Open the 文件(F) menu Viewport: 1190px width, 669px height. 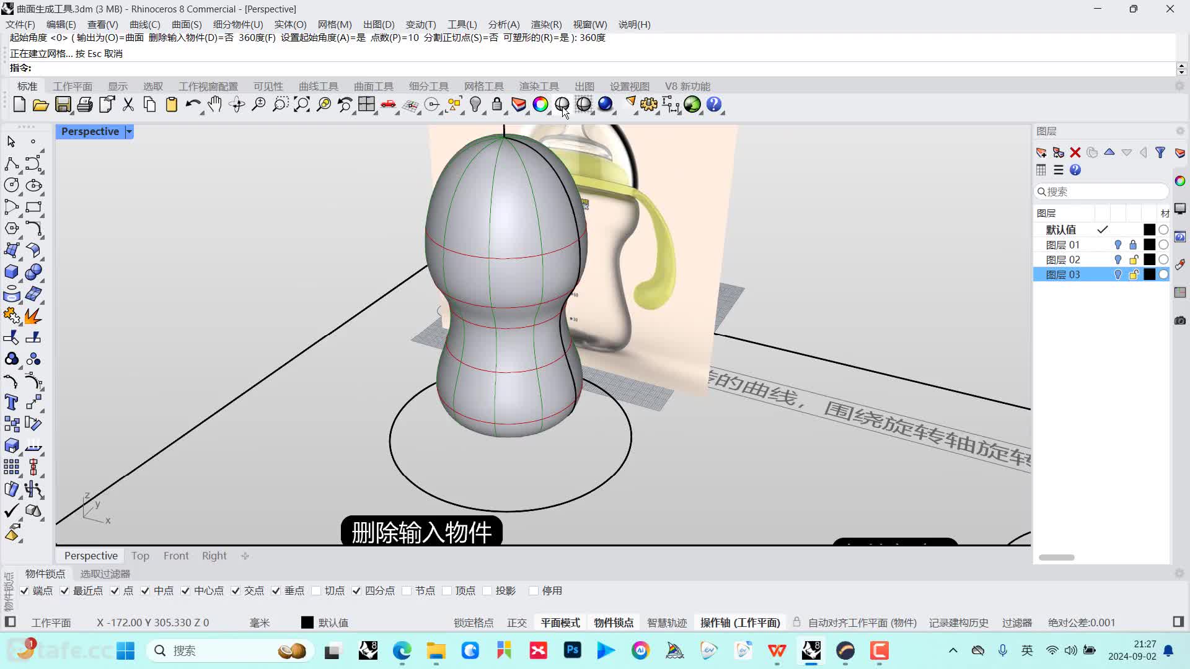pyautogui.click(x=20, y=25)
